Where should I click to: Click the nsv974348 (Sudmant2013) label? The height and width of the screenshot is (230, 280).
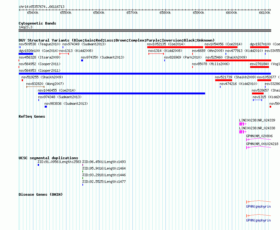click(x=60, y=97)
